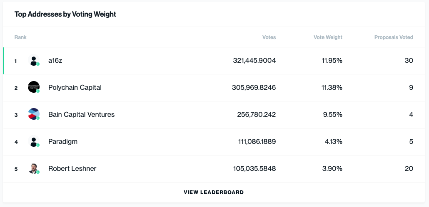Click the View Leaderboard button

pos(214,192)
